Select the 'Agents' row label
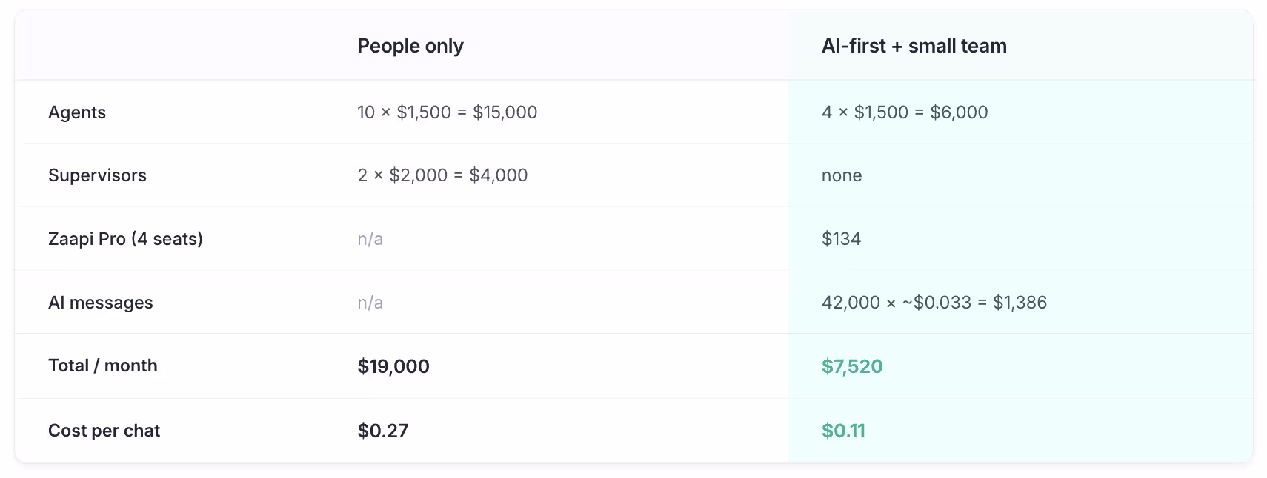Image resolution: width=1267 pixels, height=478 pixels. [x=77, y=112]
